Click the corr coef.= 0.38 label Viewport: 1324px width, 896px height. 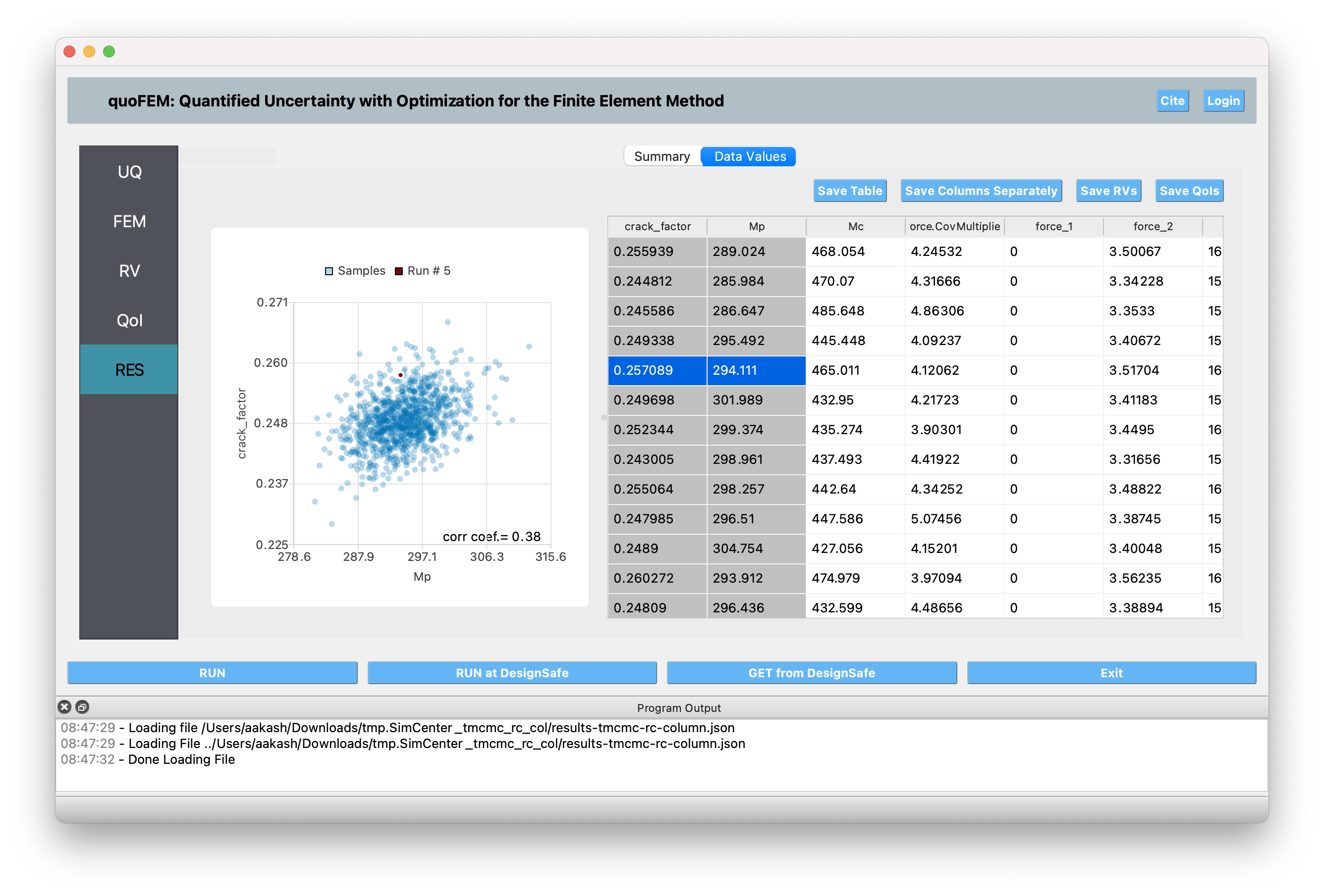click(492, 537)
